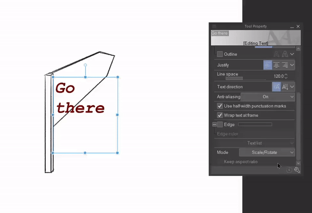This screenshot has height=213, width=312.
Task: Expand the Justify options dropdown arrow
Action: [x=292, y=65]
